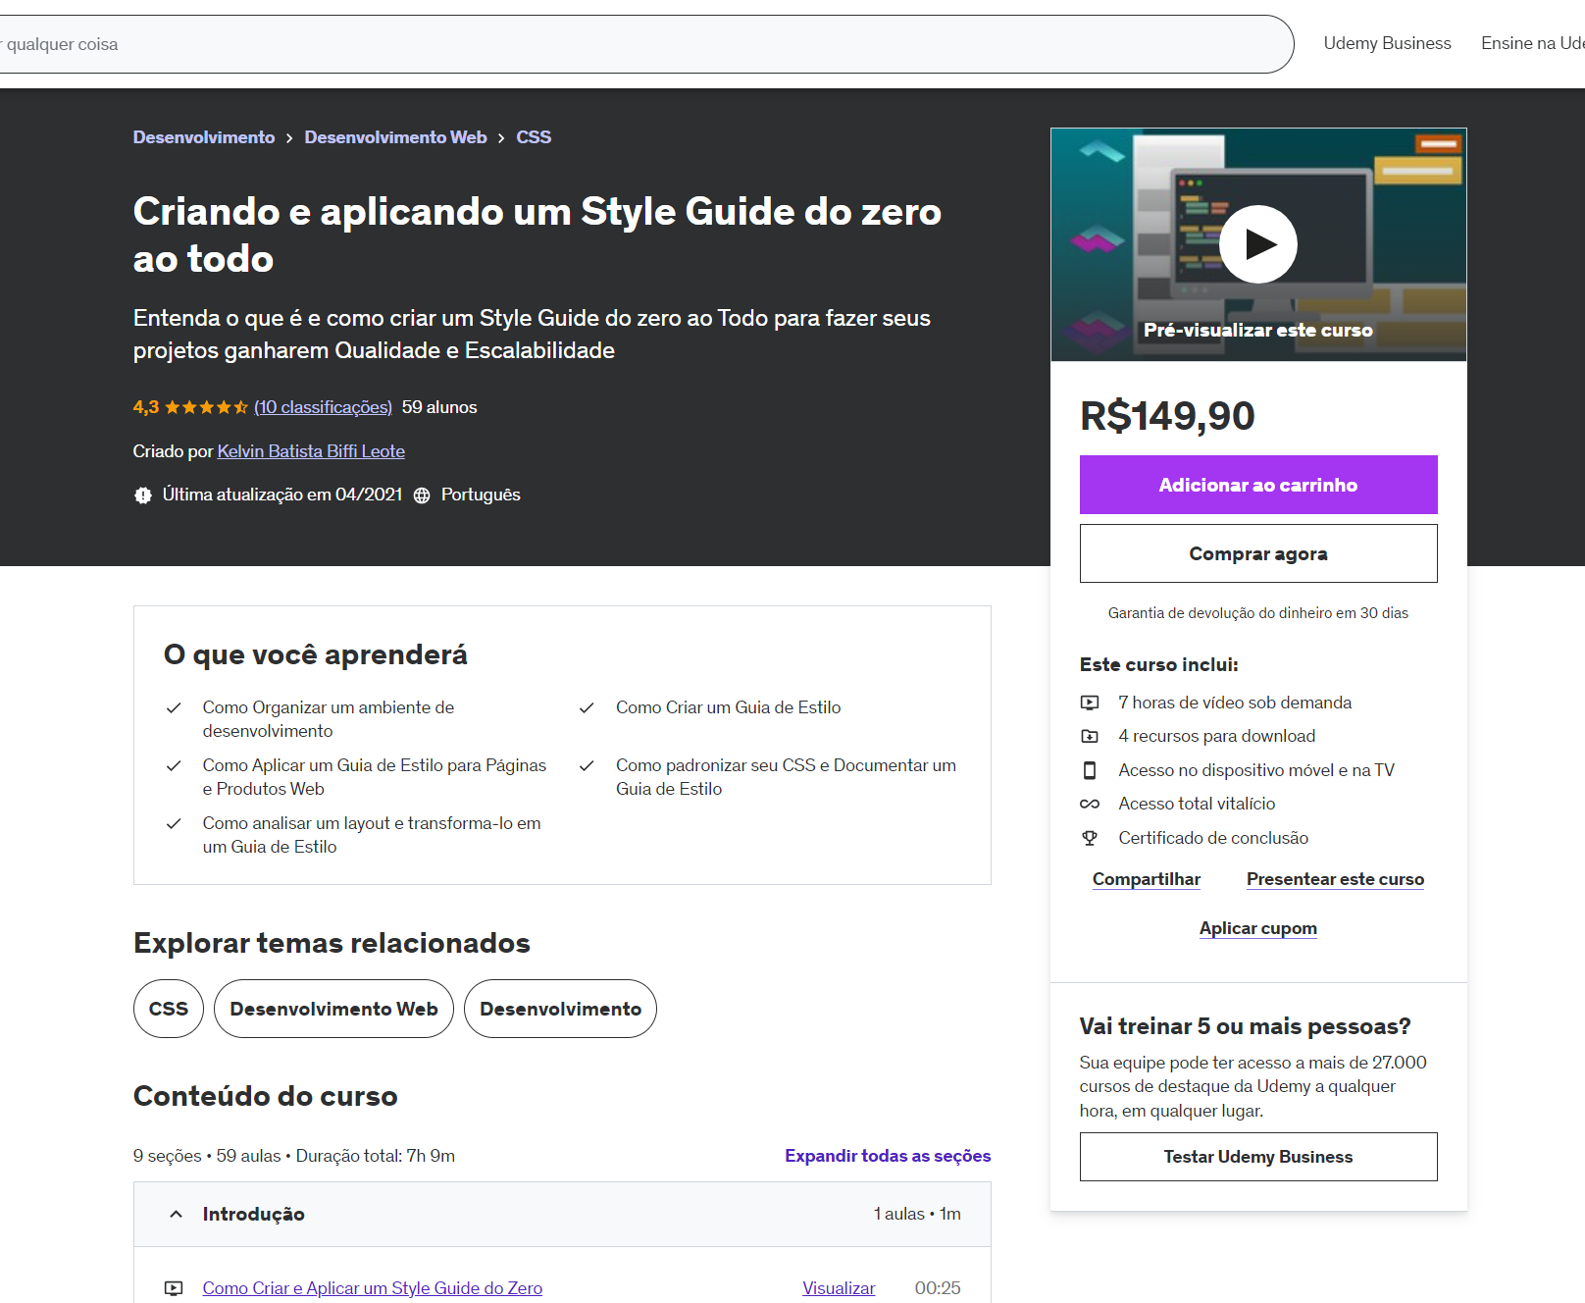Click the certificate trophy icon
1585x1303 pixels.
tap(1090, 838)
